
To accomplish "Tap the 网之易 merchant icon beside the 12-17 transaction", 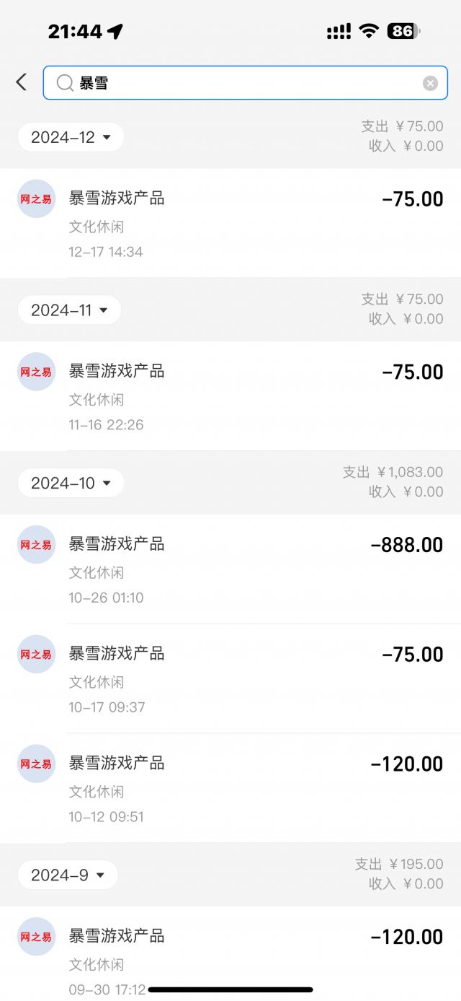I will [35, 198].
